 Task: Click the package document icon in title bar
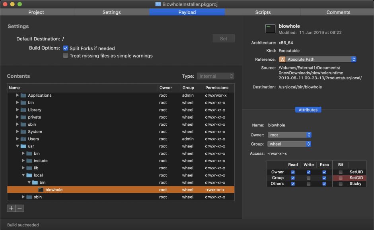(158, 4)
